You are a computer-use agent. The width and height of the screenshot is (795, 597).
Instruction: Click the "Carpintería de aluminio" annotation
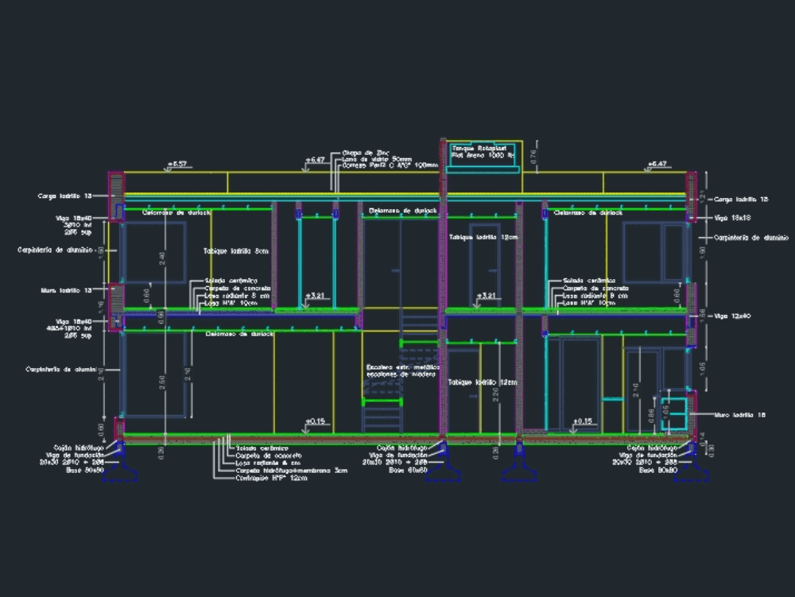tap(57, 250)
